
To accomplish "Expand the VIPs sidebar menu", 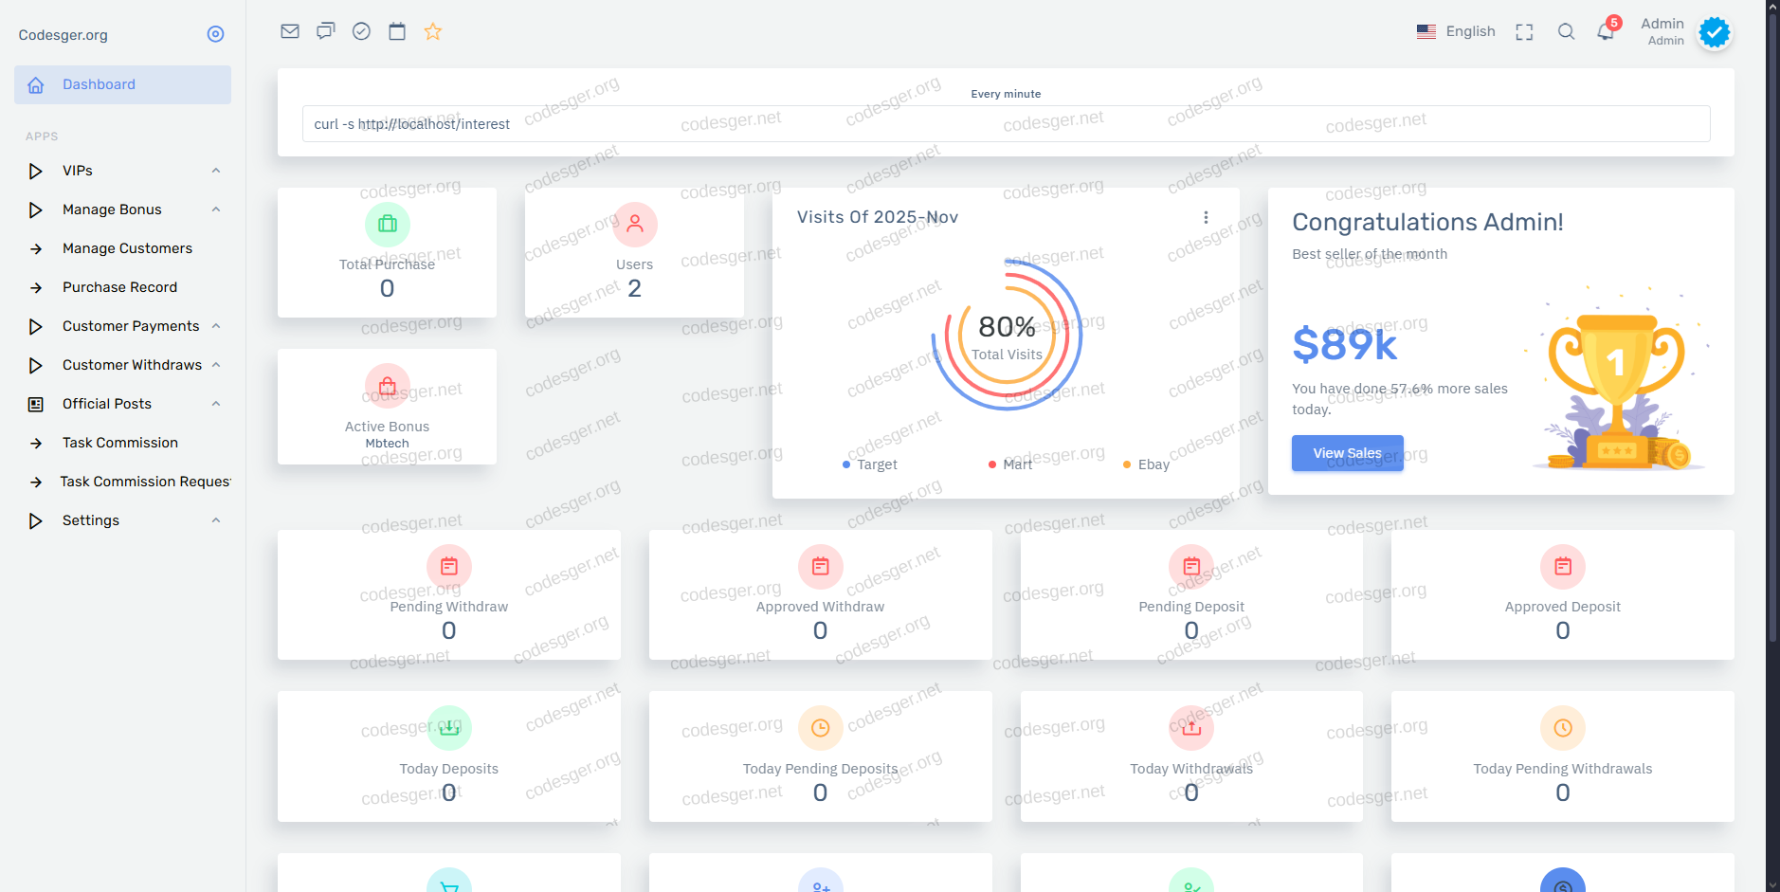I will pyautogui.click(x=123, y=171).
